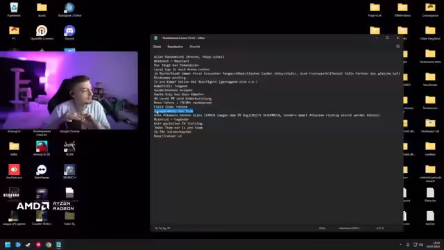Select the TeamViewer desktop shortcut
The width and height of the screenshot is (444, 250).
(x=42, y=172)
